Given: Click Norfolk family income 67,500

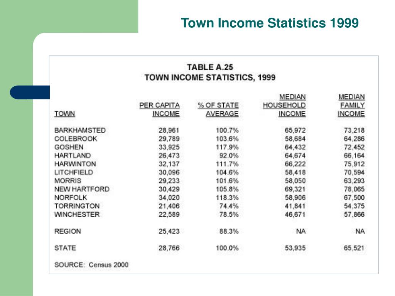Looking at the screenshot, I should click(354, 198).
